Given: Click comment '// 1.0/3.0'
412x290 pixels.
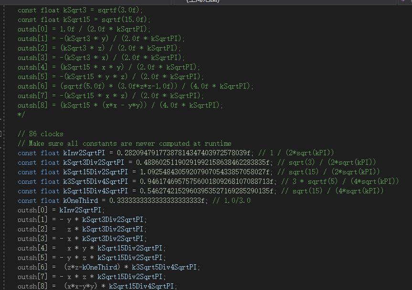Looking at the screenshot, I should [x=232, y=200].
